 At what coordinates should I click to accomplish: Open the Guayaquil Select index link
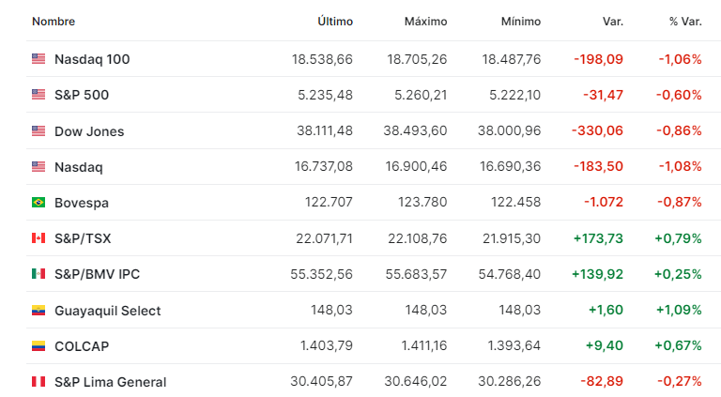[x=107, y=311]
